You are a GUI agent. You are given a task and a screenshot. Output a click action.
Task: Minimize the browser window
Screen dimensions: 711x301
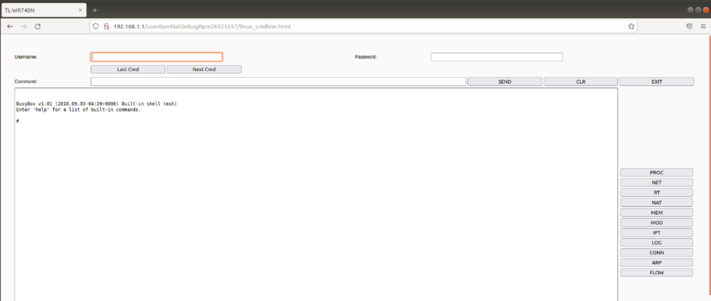click(690, 10)
